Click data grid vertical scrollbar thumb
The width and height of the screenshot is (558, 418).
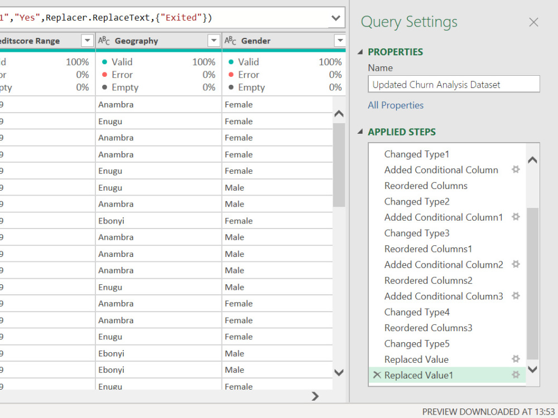pos(339,165)
